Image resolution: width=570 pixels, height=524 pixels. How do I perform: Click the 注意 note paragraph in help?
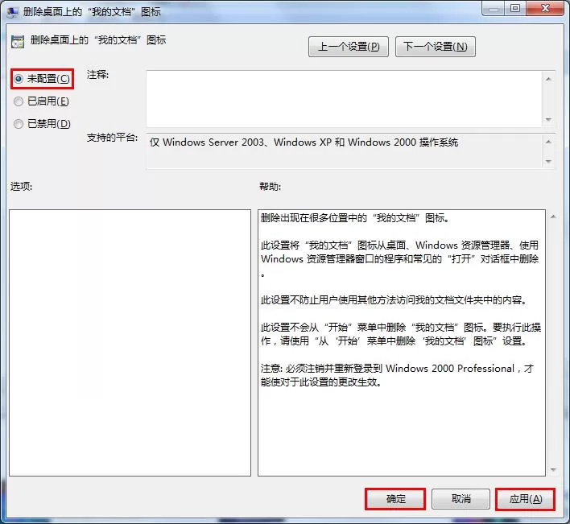398,375
